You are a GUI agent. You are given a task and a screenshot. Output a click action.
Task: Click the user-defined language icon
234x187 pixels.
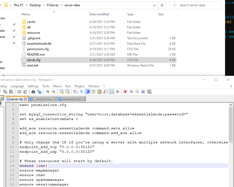[x=93, y=92]
